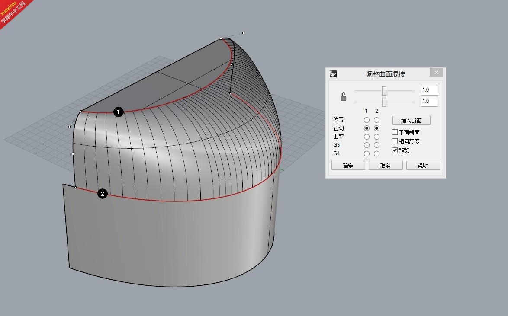Image resolution: width=508 pixels, height=316 pixels.
Task: Select 正切 radio for edge 2
Action: click(x=376, y=128)
